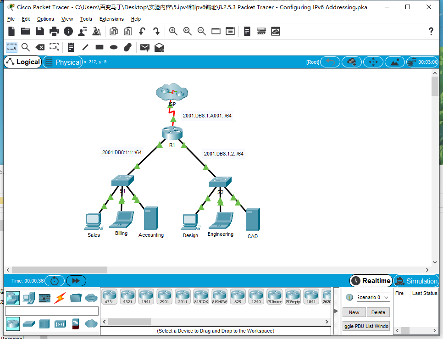Viewport: 443px width, 339px height.
Task: Enable Realtime mode
Action: click(x=371, y=280)
